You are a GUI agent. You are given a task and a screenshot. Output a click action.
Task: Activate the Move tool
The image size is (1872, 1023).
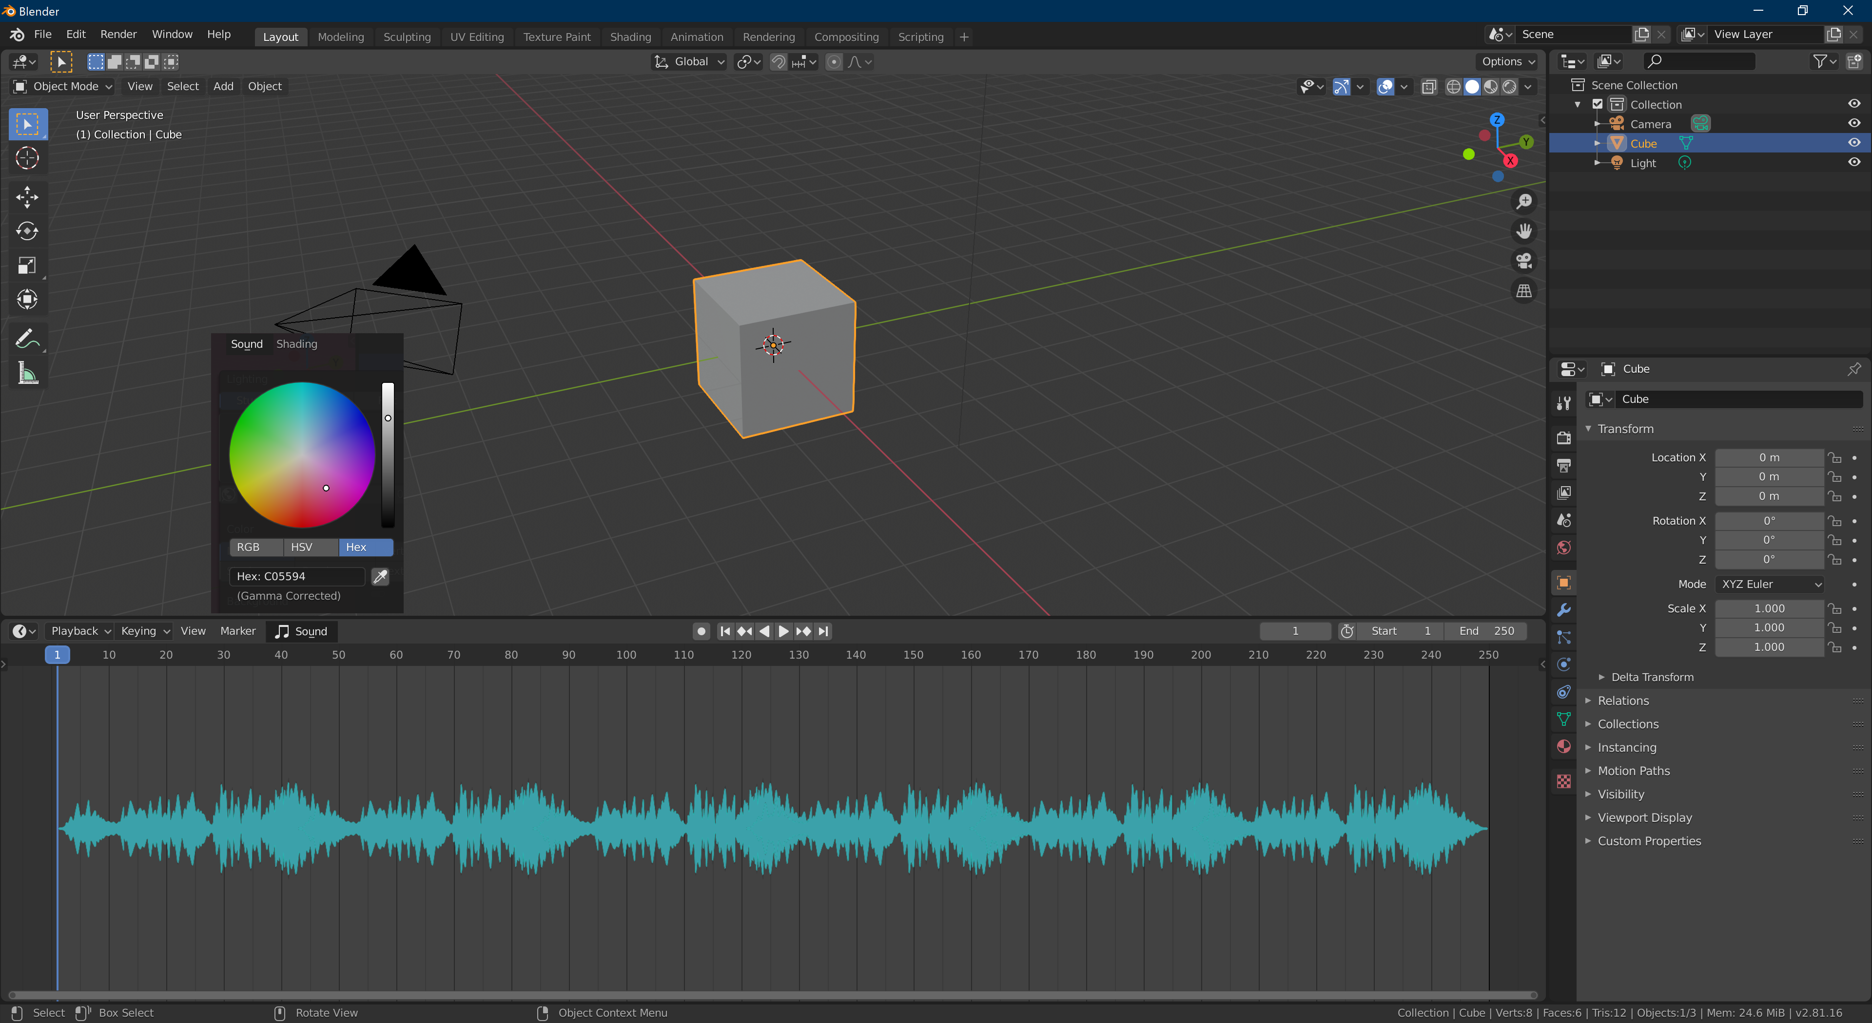coord(28,197)
